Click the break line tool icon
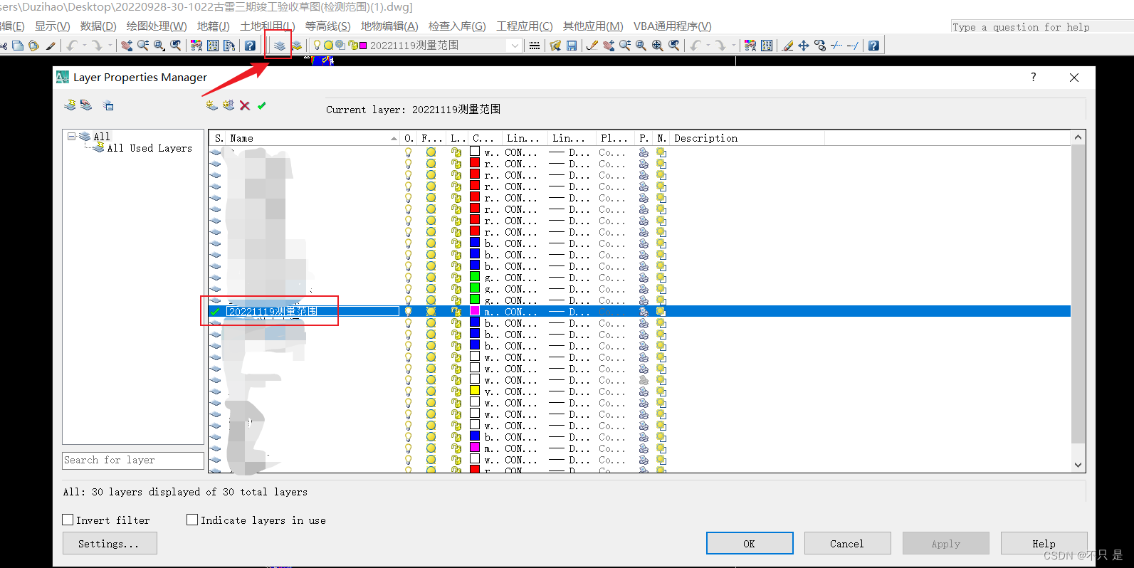1134x568 pixels. click(836, 46)
